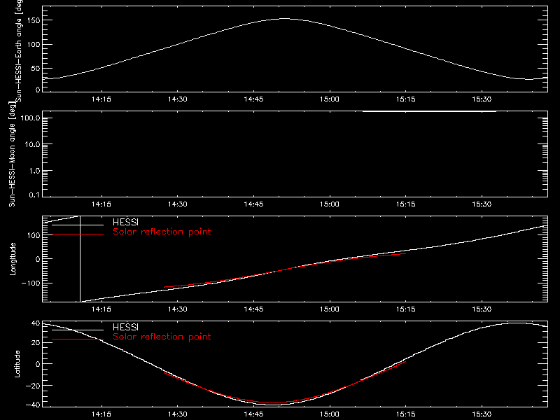Viewport: 560px width, 420px height.
Task: Select the -100 tick on Longitude axis
Action: 31,283
